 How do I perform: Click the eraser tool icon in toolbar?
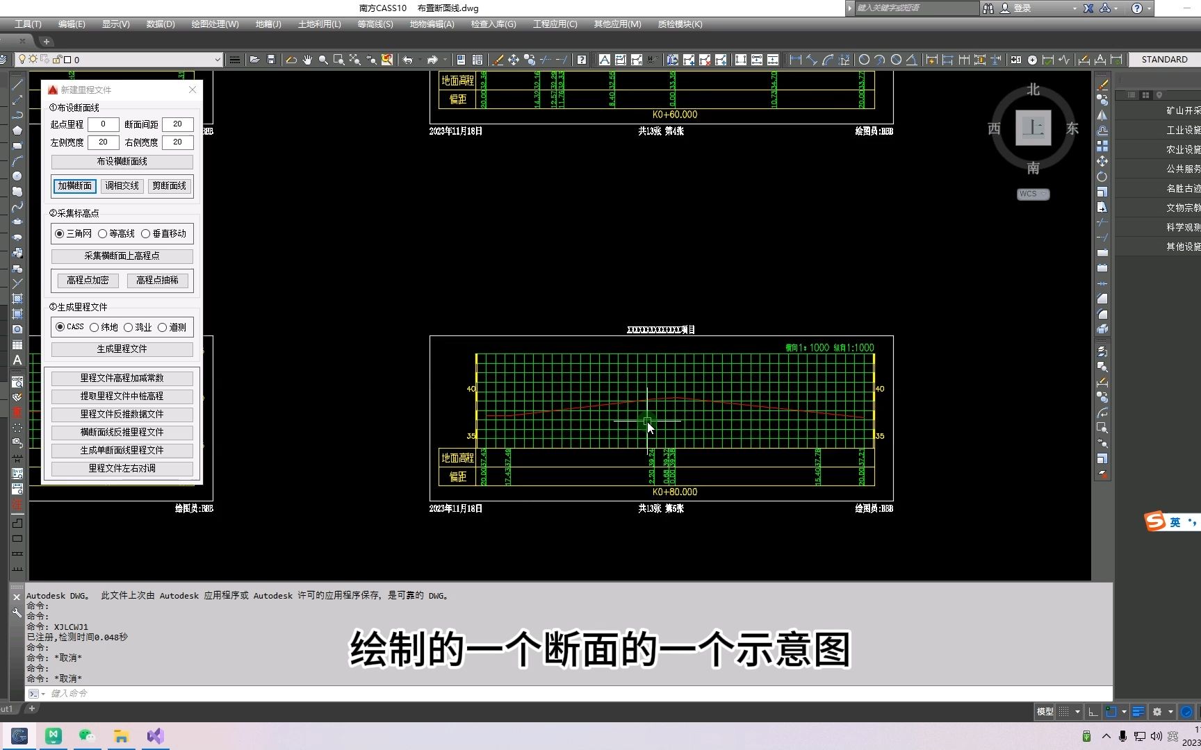[498, 60]
